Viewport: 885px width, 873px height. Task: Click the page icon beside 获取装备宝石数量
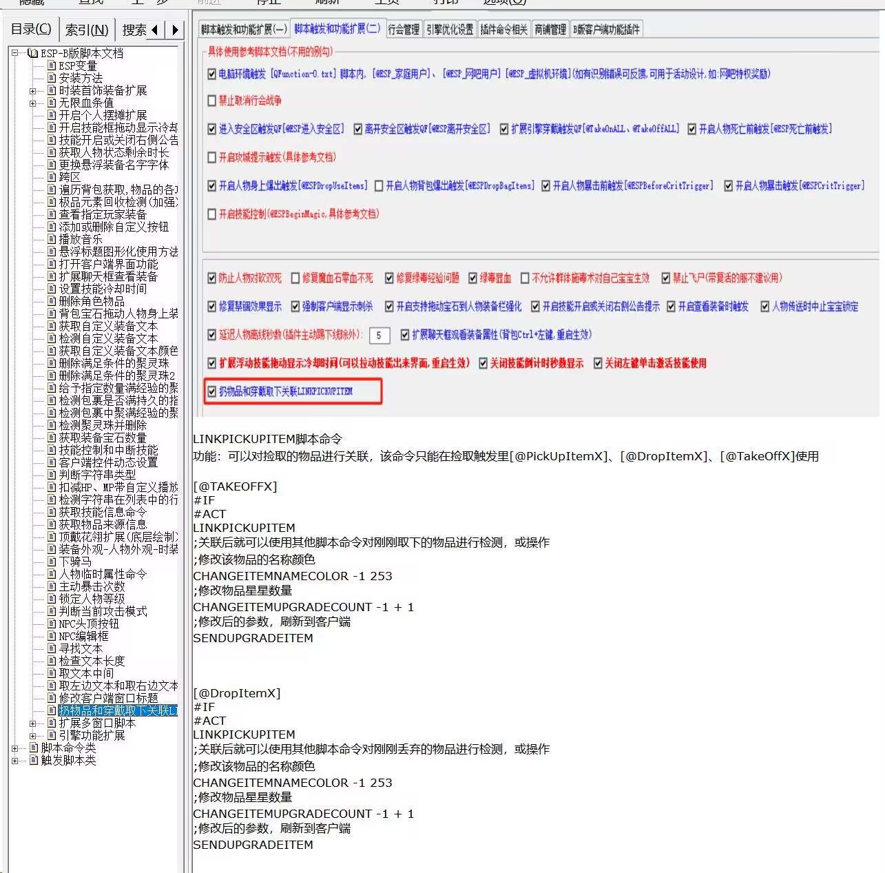coord(52,438)
